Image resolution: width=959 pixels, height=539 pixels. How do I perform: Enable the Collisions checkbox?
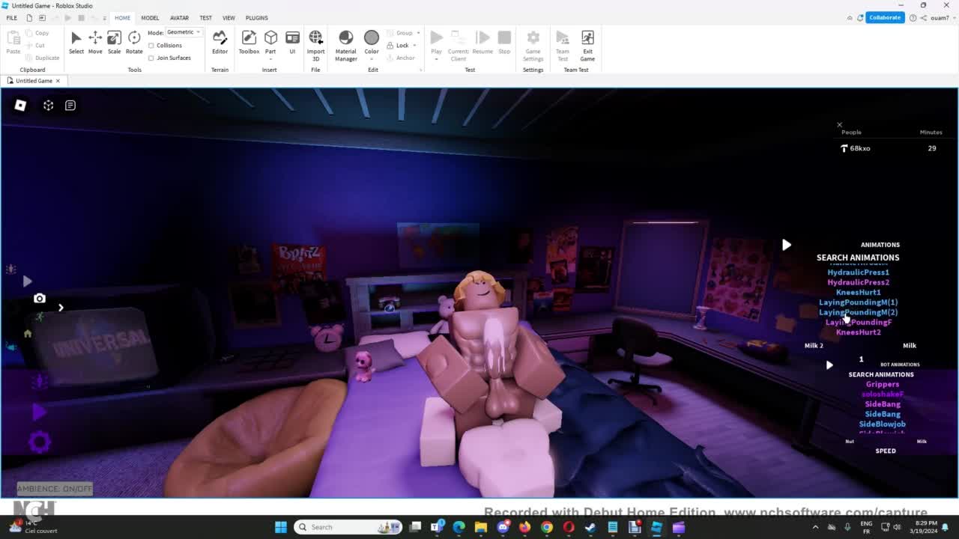pos(151,46)
